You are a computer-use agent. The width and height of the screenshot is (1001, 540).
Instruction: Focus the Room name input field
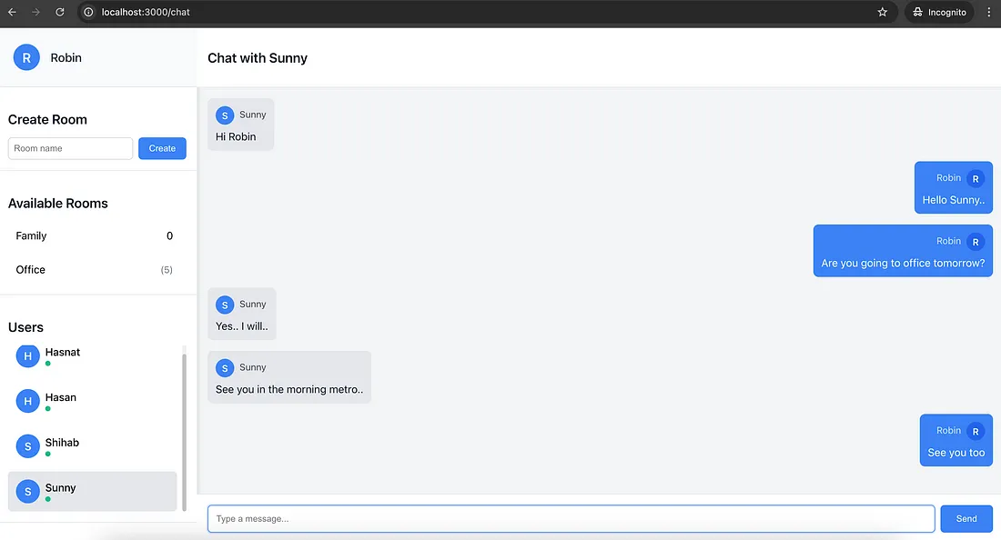(x=70, y=148)
